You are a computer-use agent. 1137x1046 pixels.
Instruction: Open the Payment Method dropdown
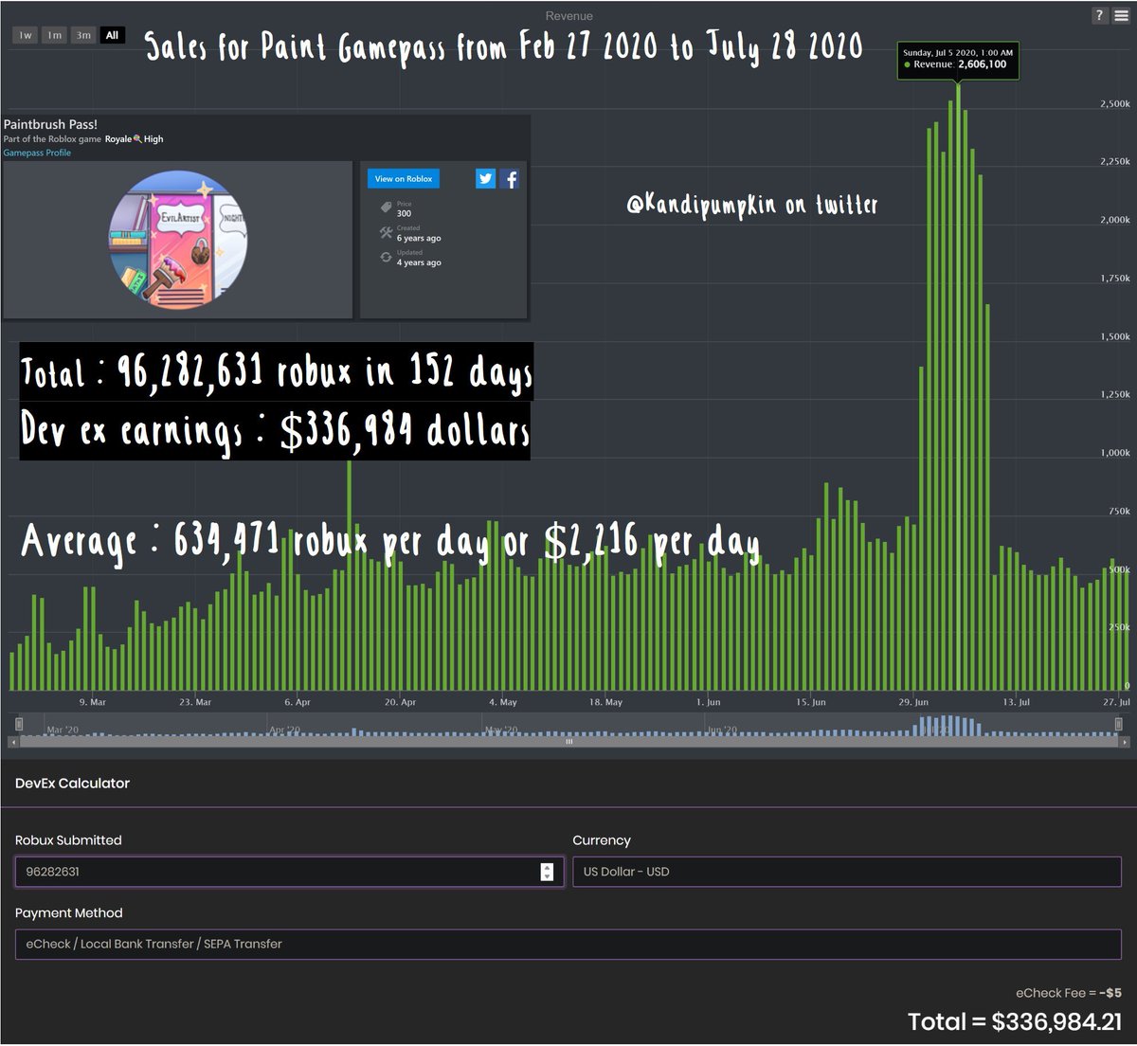coord(568,944)
